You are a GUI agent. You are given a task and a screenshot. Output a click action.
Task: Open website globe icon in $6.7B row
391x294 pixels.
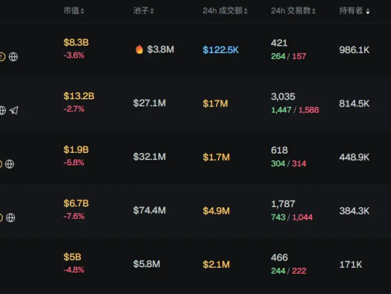coord(10,218)
